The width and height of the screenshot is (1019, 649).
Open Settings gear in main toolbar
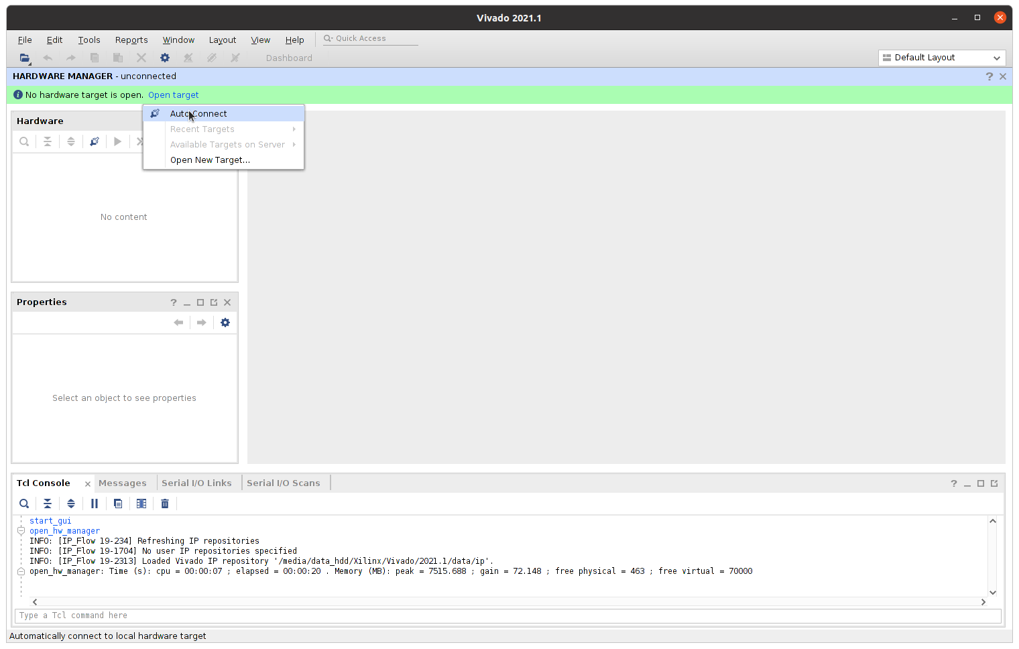click(x=165, y=58)
